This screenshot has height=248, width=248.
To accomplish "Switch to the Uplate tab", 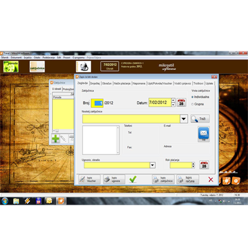I will 210,84.
